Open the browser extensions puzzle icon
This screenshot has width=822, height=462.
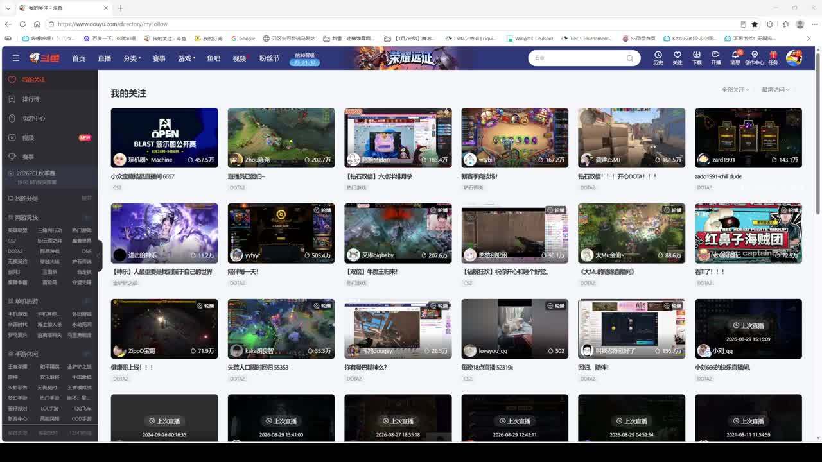click(x=770, y=24)
